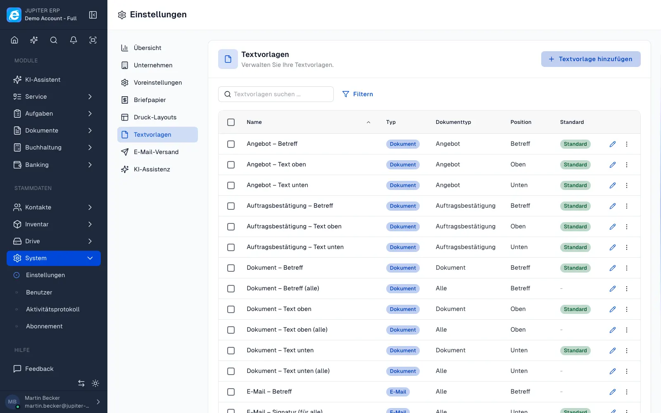The width and height of the screenshot is (661, 413).
Task: Expand the Dokumente module
Action: coord(54,131)
